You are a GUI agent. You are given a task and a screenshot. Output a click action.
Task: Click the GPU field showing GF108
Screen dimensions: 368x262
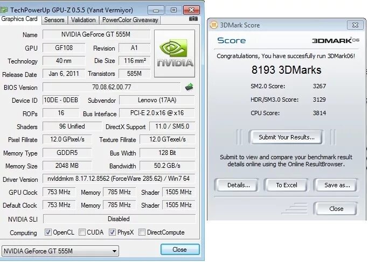[64, 48]
